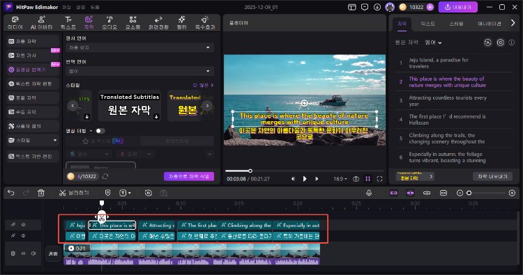Switch to the Animation (애니메이션) tab
The height and width of the screenshot is (275, 523).
point(490,24)
